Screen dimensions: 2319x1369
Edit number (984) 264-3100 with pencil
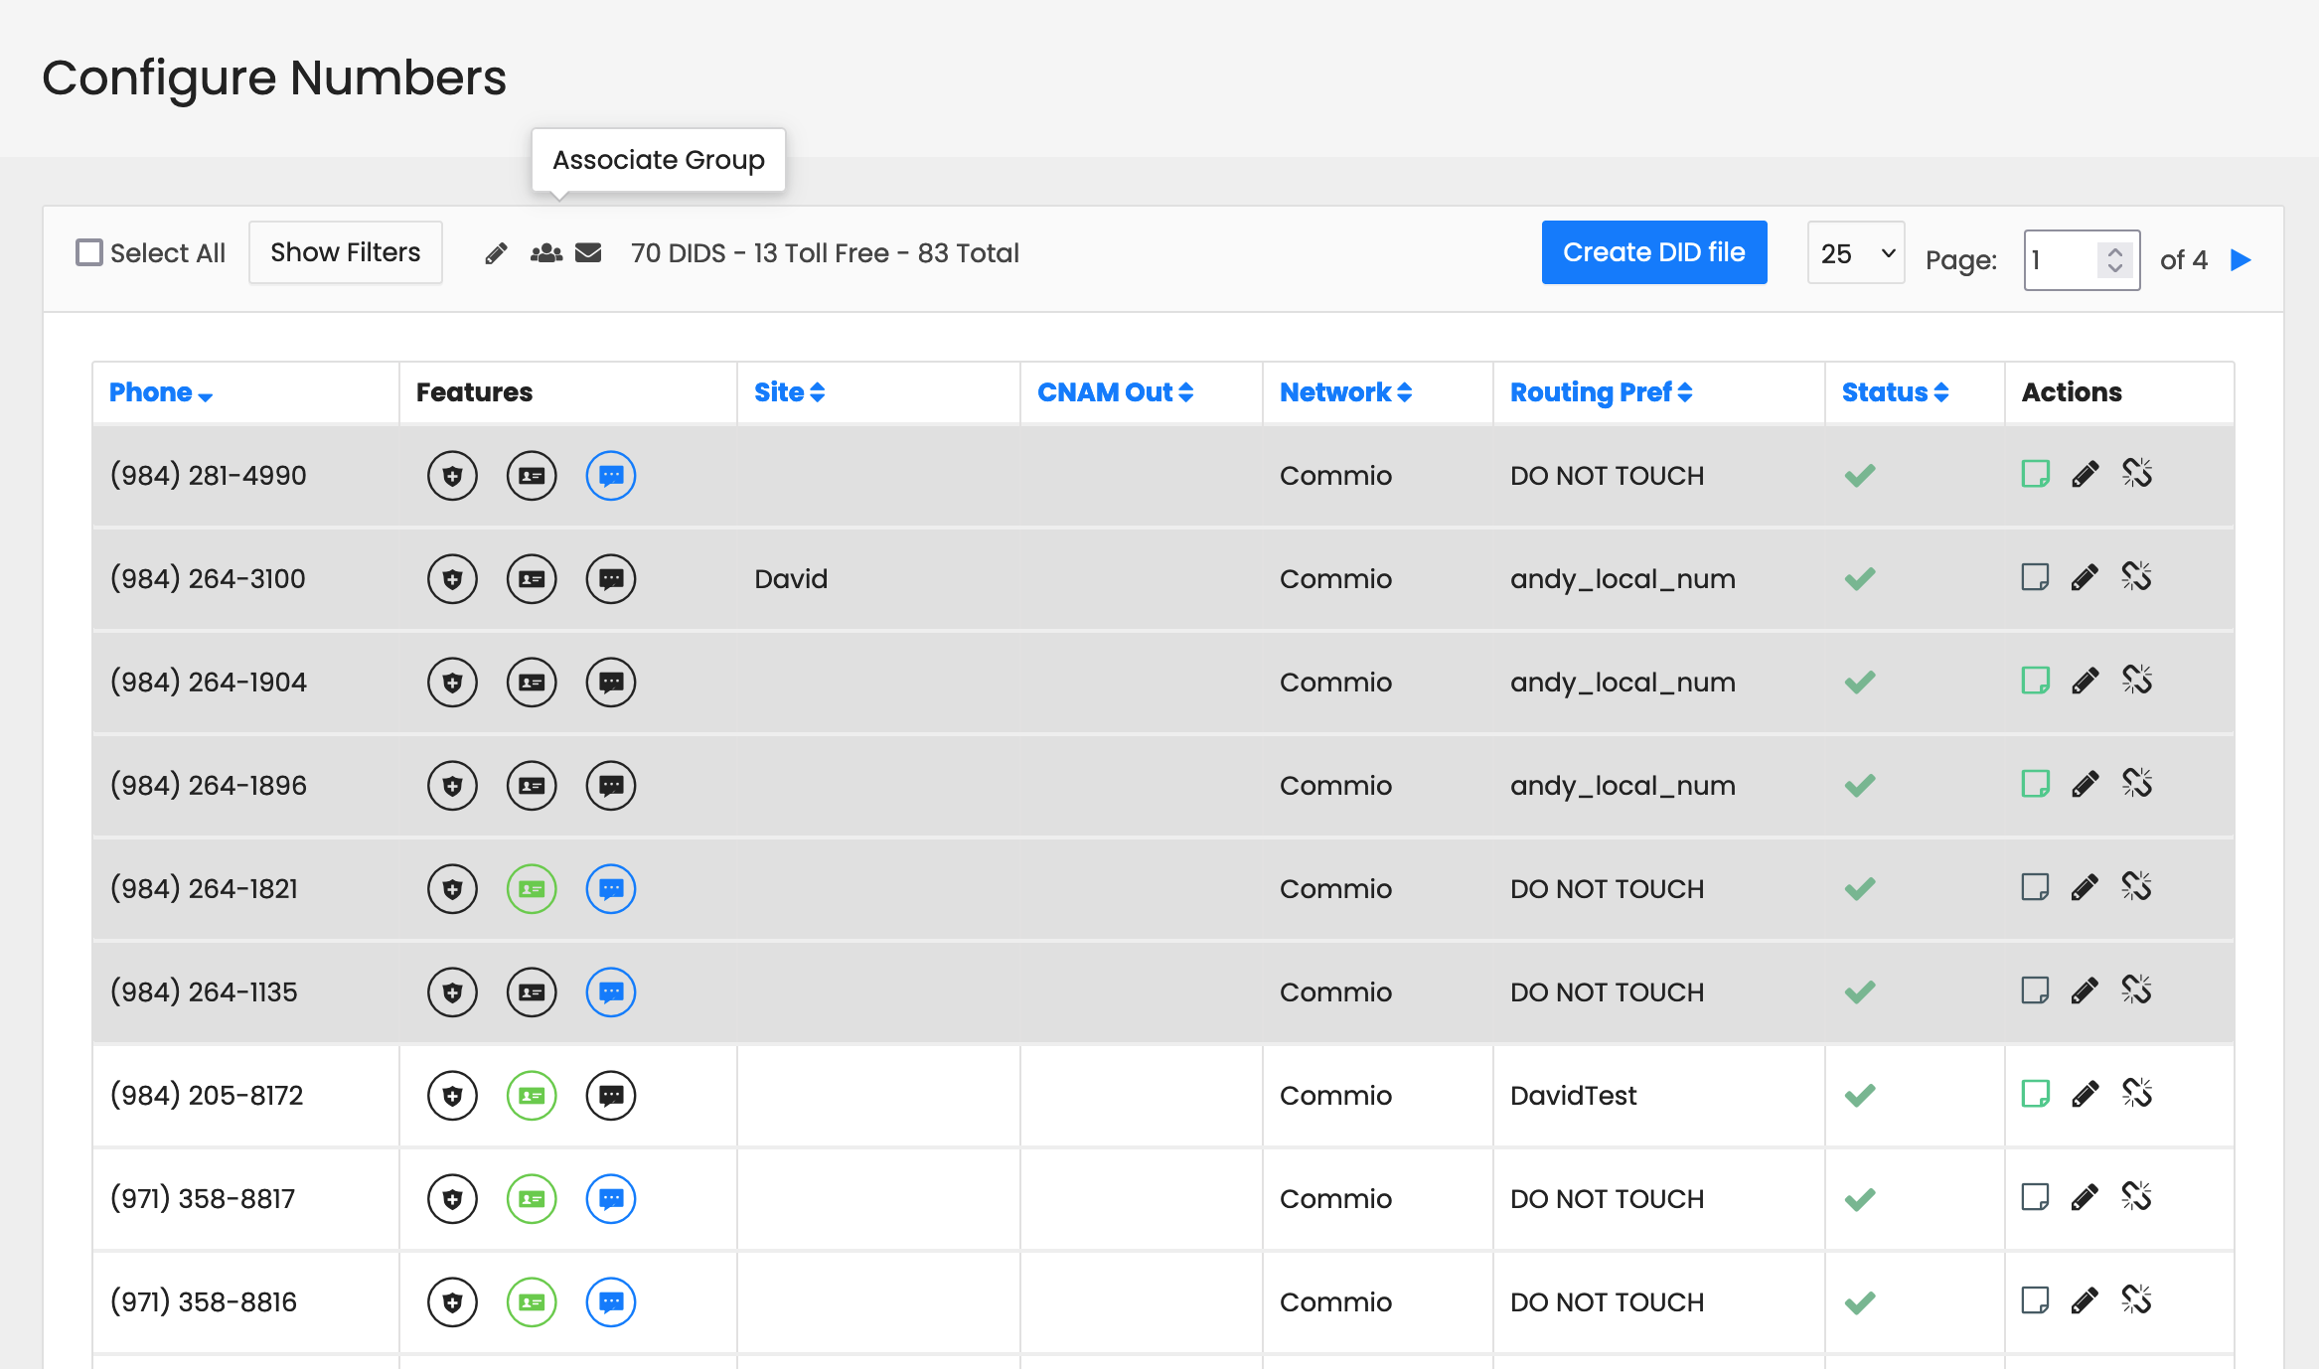tap(2086, 577)
